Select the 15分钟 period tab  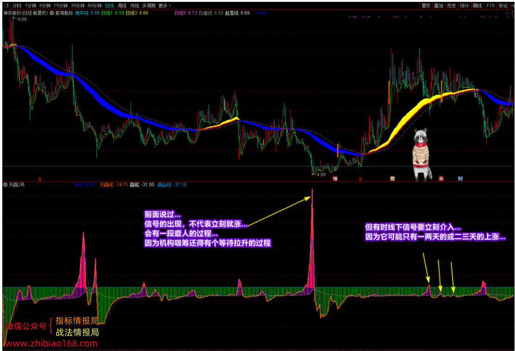pyautogui.click(x=61, y=6)
